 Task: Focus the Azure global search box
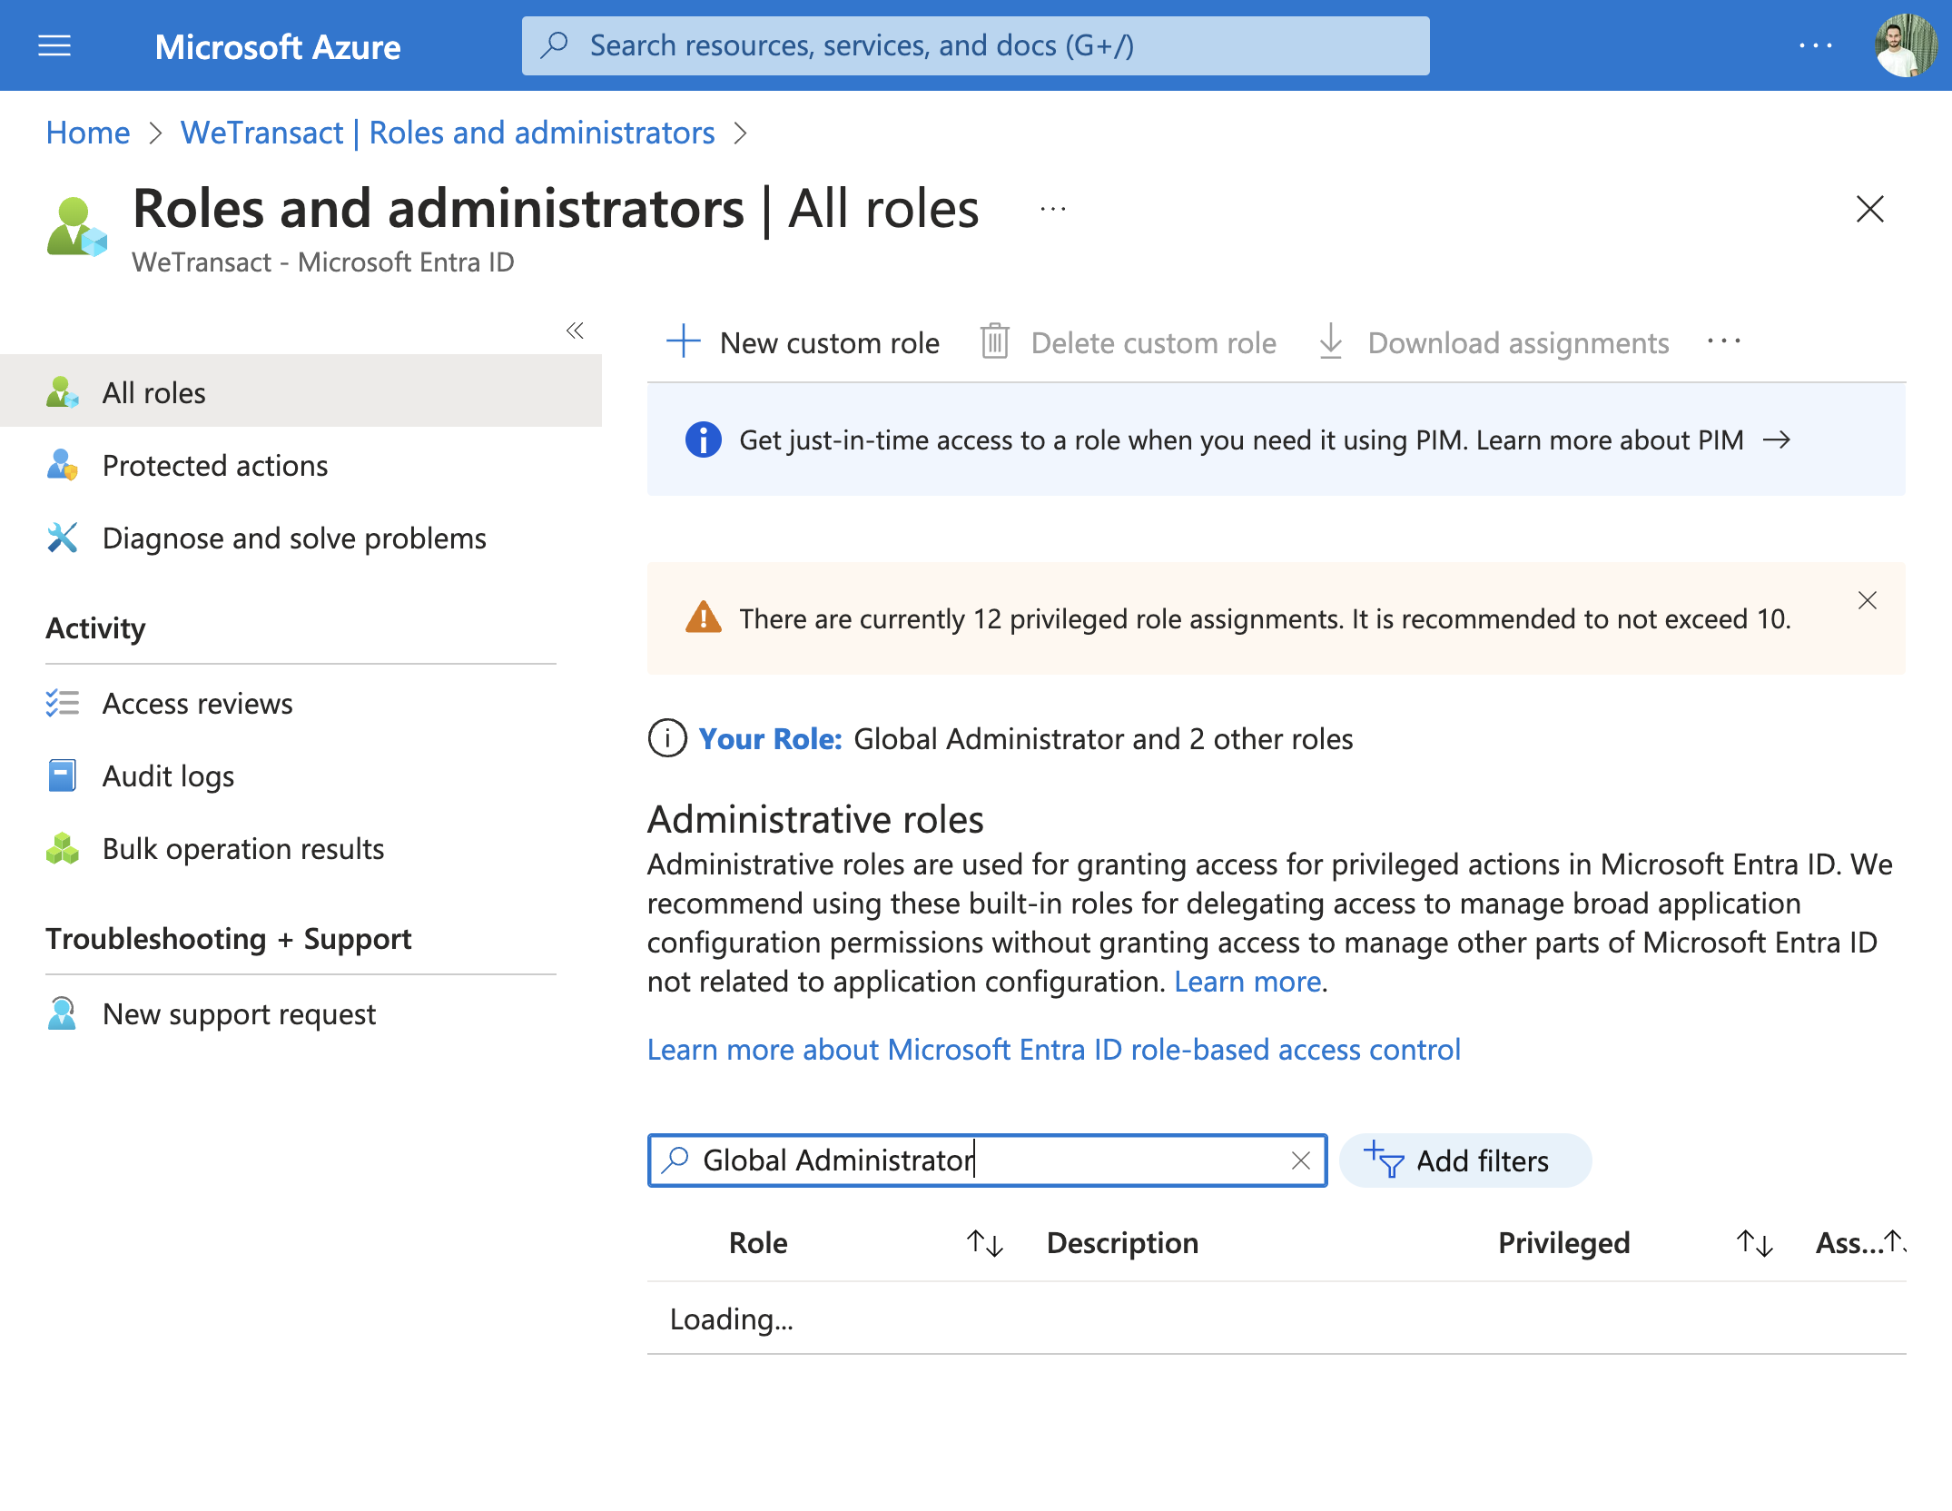pyautogui.click(x=976, y=45)
